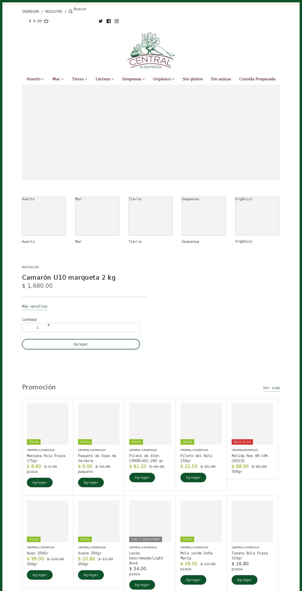Add Leche Descremada/Light Bové to cart
Screen dimensions: 302x591
[x=142, y=585]
